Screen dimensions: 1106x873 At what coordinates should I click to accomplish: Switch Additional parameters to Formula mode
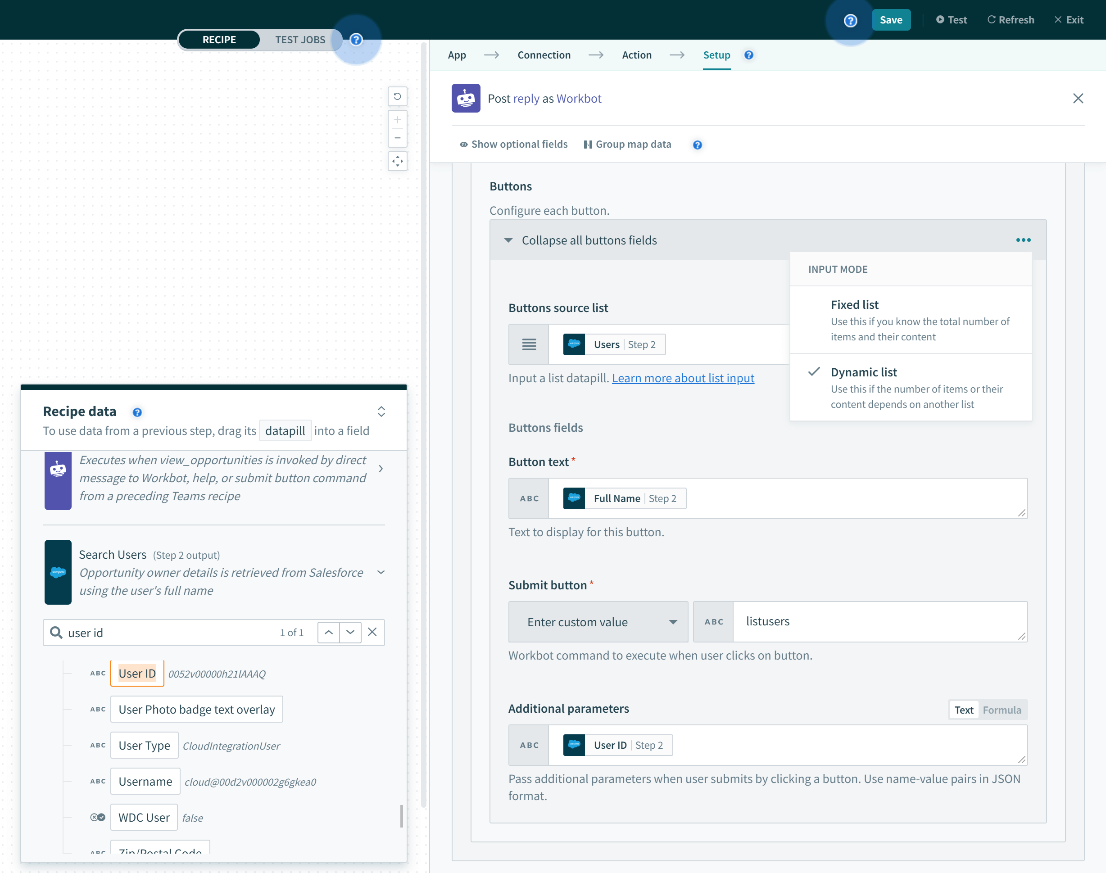click(1001, 710)
